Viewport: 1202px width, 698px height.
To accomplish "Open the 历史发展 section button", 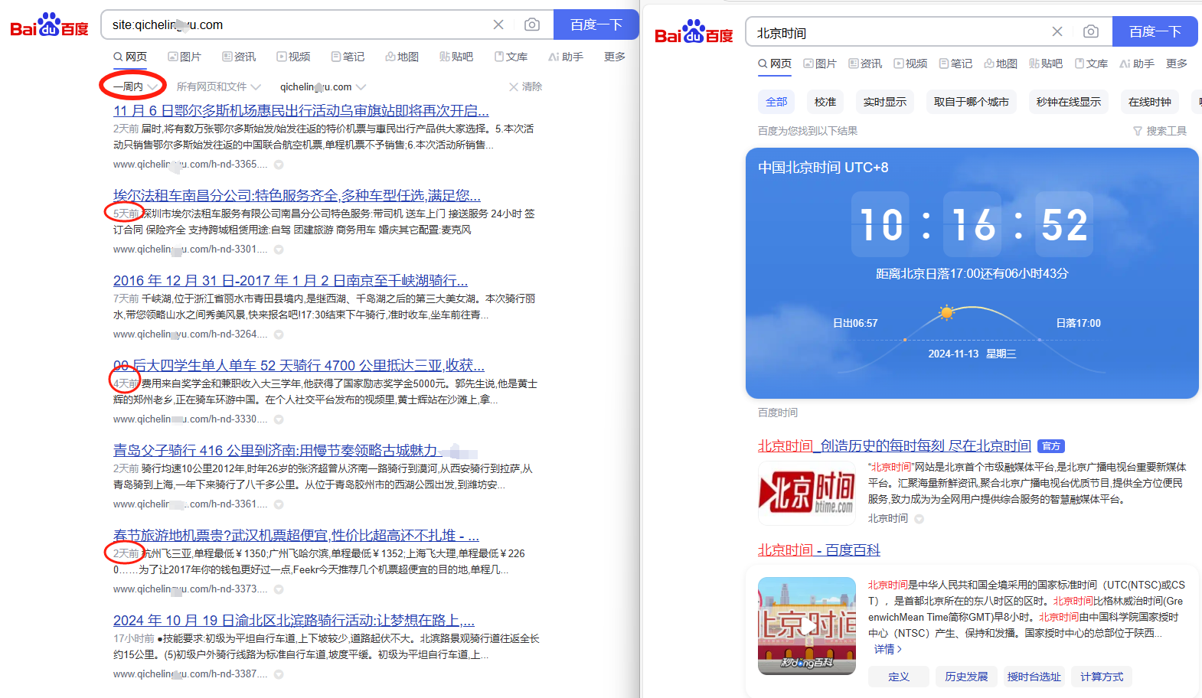I will click(x=966, y=677).
